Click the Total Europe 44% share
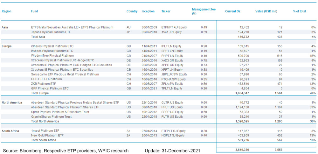 click(313, 93)
